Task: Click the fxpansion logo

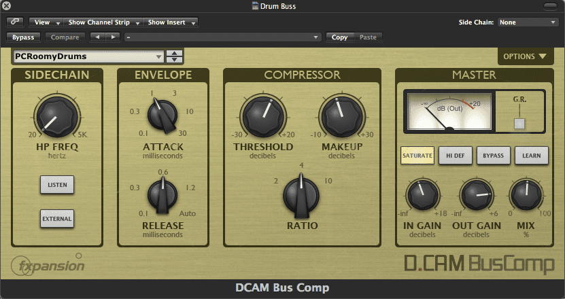Action: (x=48, y=266)
